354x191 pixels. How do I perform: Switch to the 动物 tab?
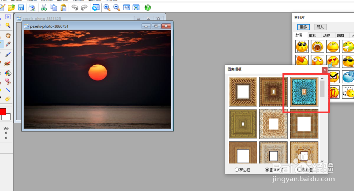click(x=326, y=35)
